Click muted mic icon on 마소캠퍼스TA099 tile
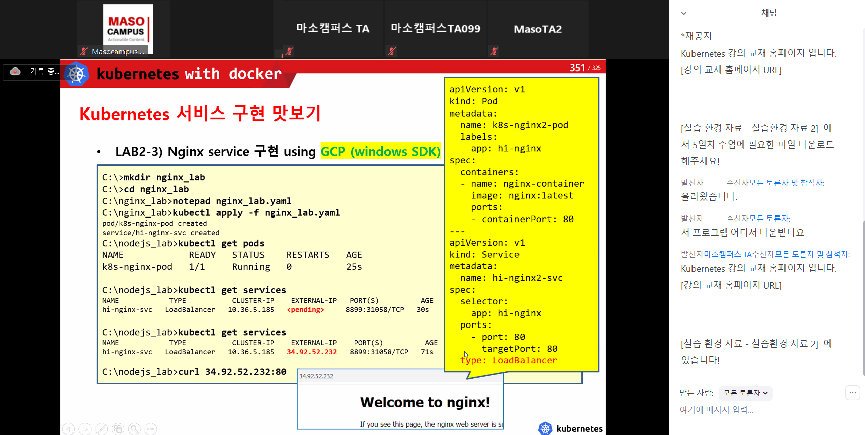This screenshot has width=865, height=435. tap(392, 51)
